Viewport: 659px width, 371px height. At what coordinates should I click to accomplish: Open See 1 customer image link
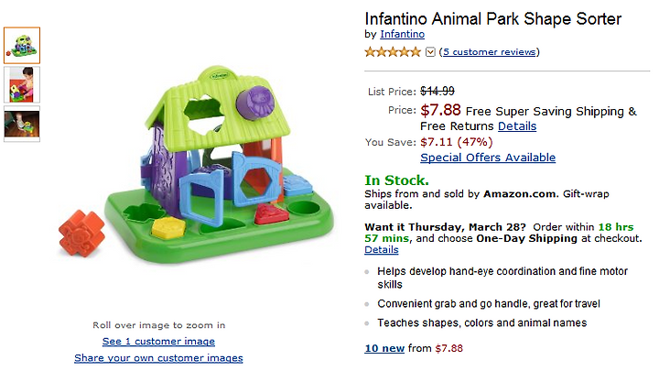point(158,342)
